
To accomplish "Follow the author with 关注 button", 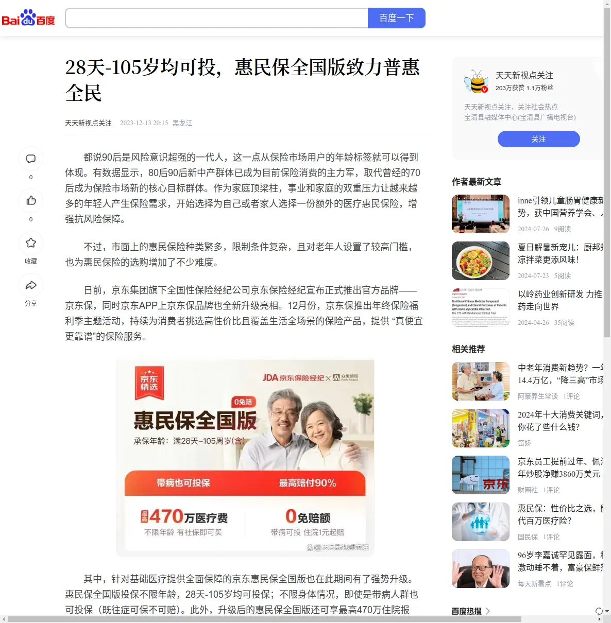I will pyautogui.click(x=539, y=139).
